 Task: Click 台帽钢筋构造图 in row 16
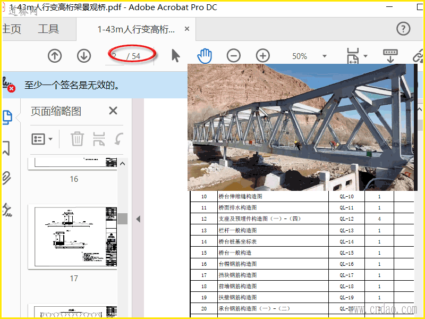click(237, 264)
